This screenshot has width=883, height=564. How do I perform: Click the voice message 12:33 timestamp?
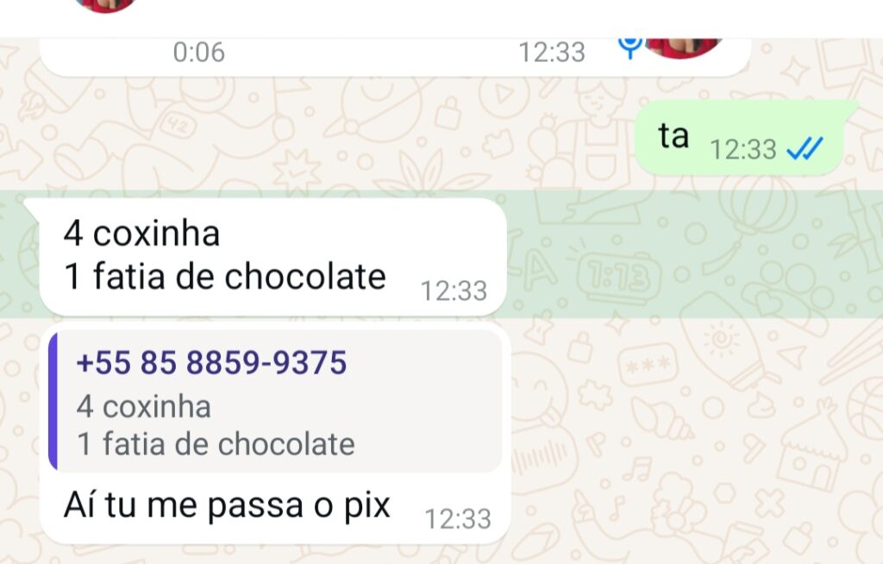pos(552,53)
